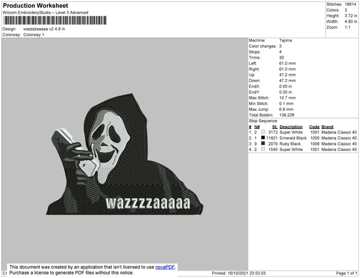Select 'Super White' description in stop row 4
The image size is (360, 278).
pyautogui.click(x=291, y=149)
